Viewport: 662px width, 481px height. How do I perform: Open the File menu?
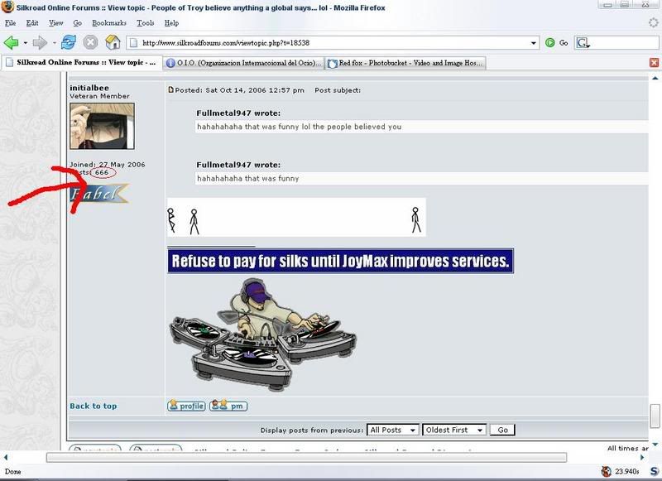(11, 23)
